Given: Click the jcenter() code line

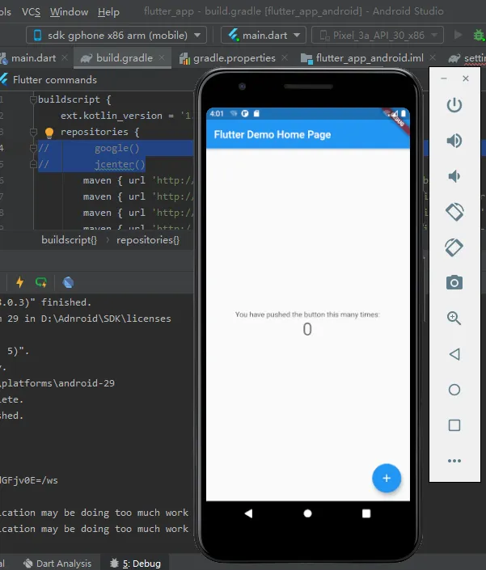Looking at the screenshot, I should (x=120, y=164).
